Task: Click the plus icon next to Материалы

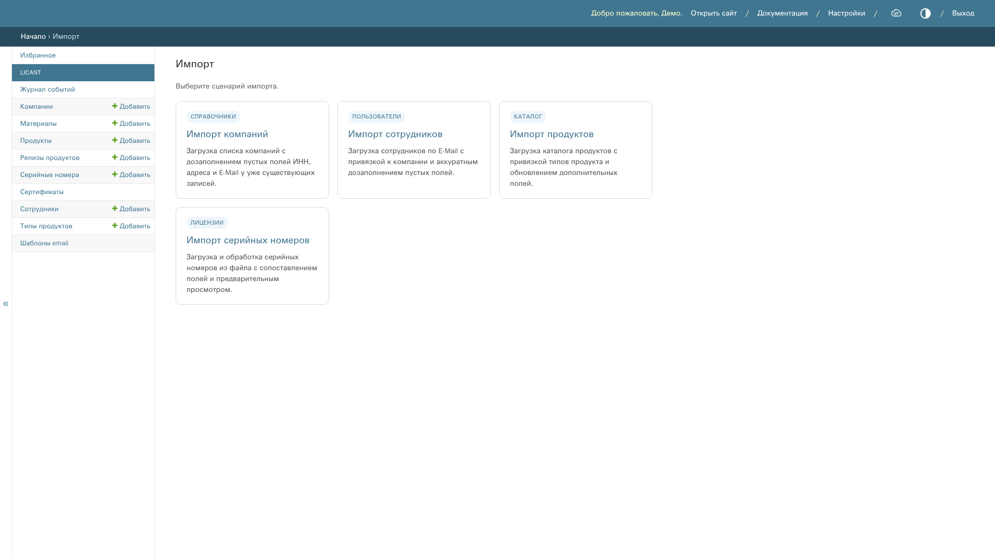Action: click(x=115, y=123)
